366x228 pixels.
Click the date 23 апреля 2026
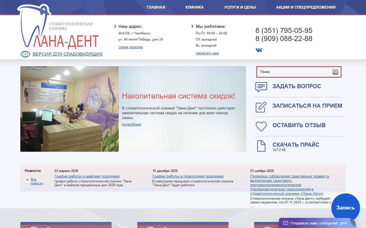(x=66, y=171)
